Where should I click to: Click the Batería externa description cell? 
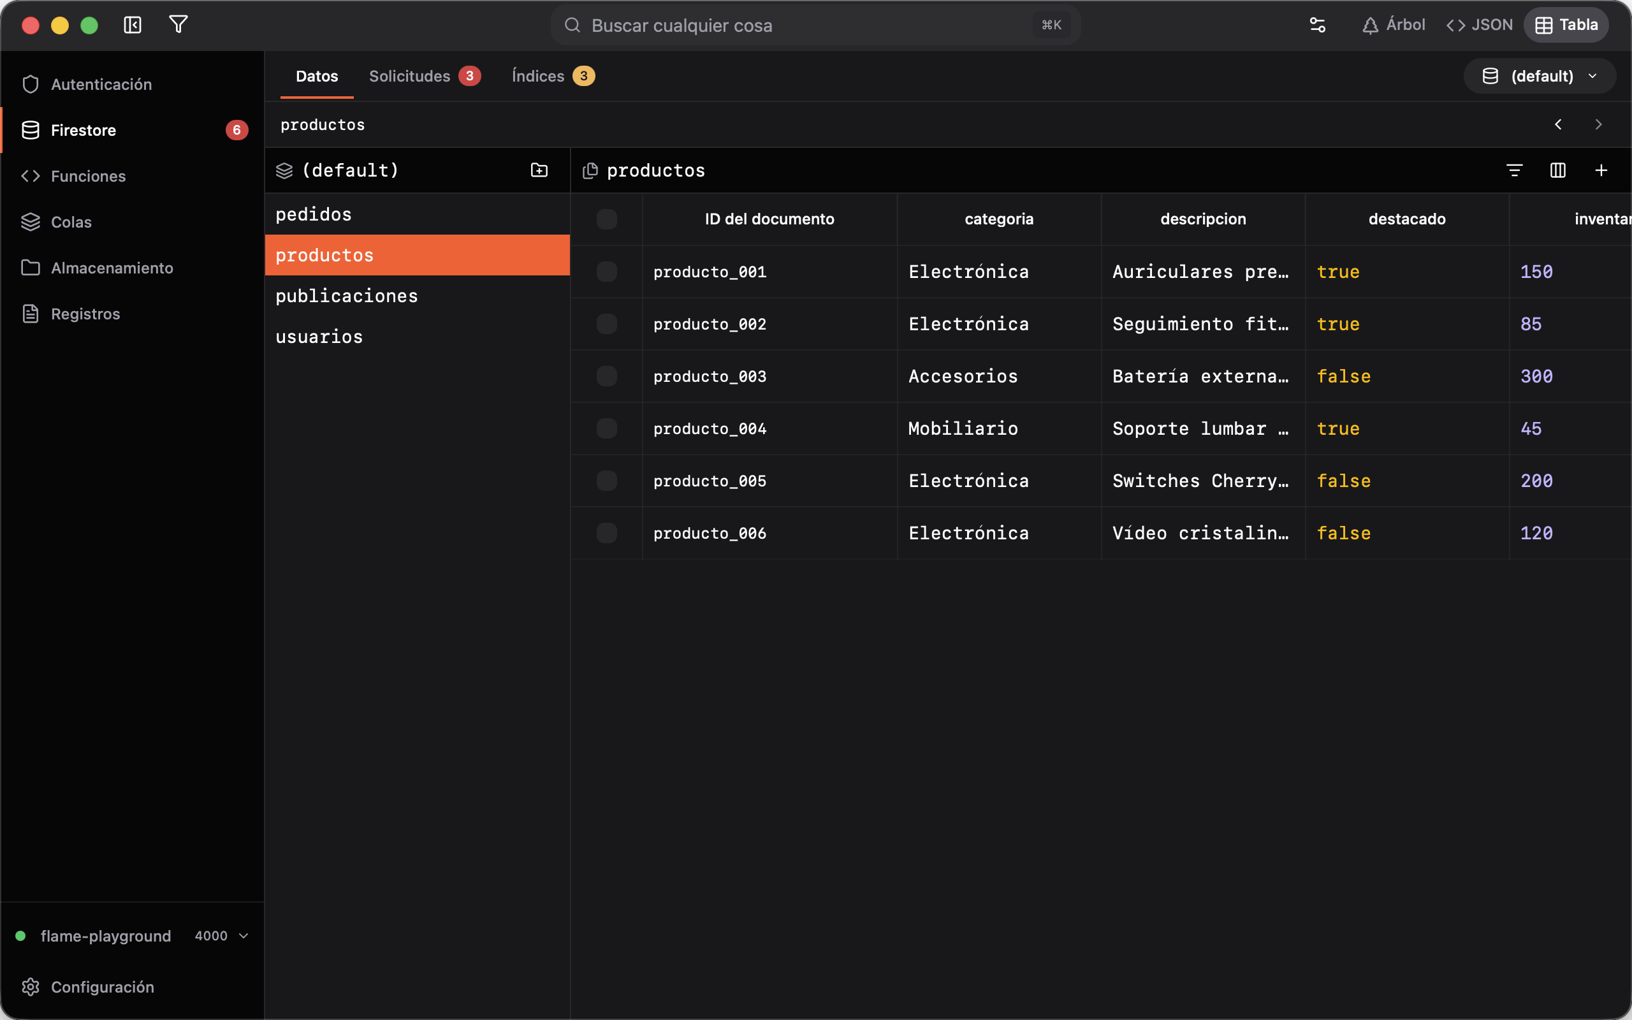click(1203, 376)
